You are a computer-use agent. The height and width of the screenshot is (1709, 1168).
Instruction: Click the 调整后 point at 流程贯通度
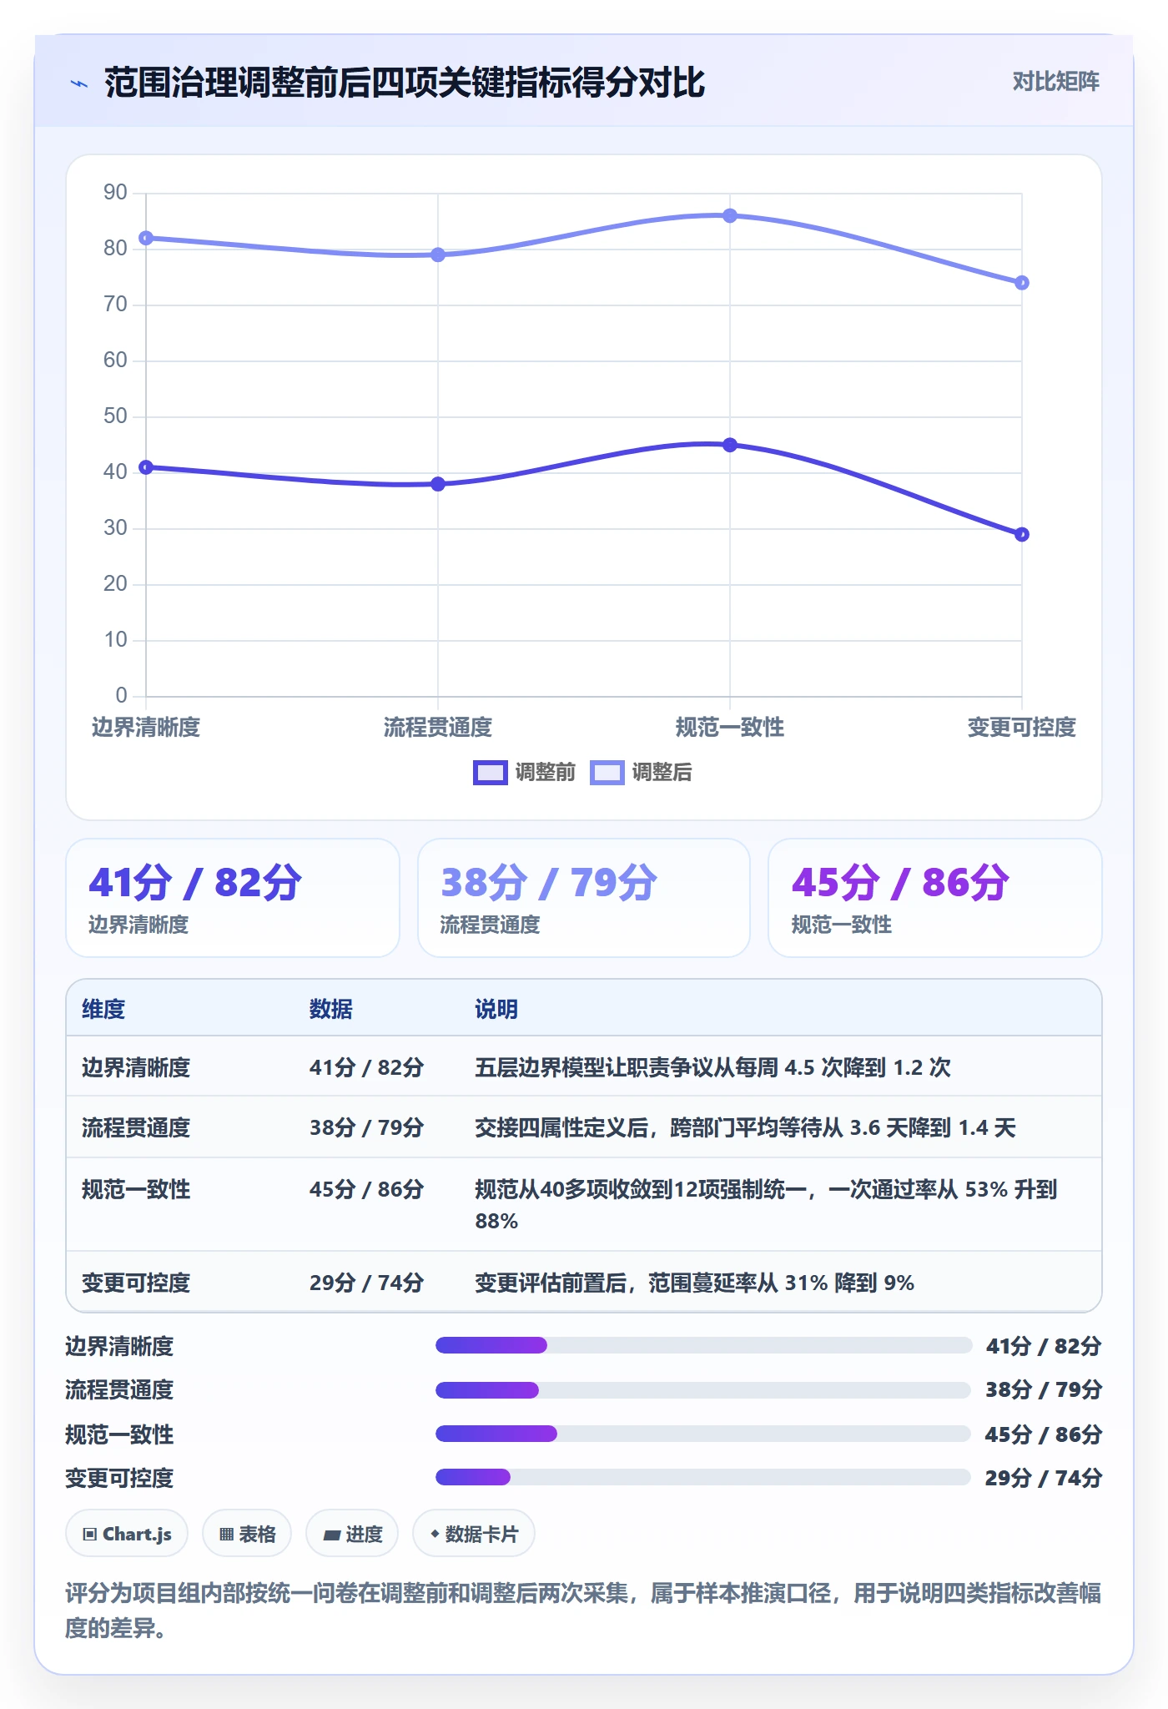point(438,255)
